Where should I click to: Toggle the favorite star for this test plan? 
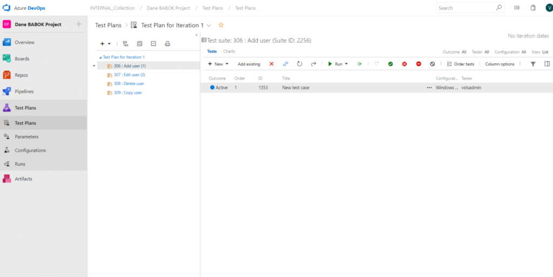(221, 25)
